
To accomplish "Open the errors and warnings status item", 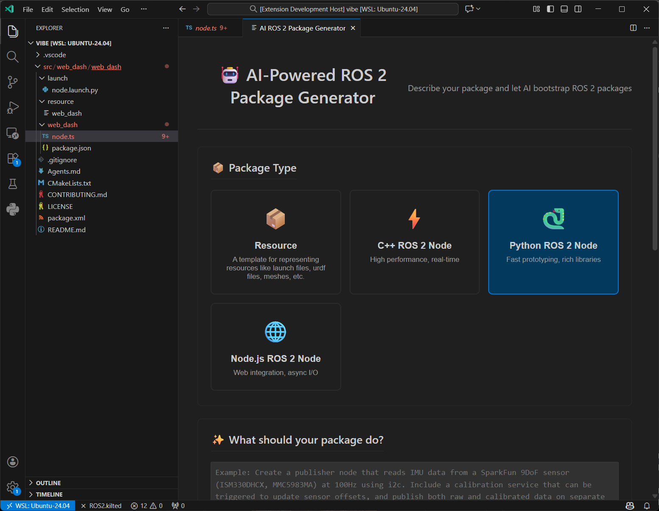I will [147, 506].
